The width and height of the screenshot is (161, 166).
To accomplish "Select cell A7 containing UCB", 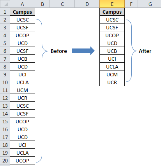I will click(23, 59).
